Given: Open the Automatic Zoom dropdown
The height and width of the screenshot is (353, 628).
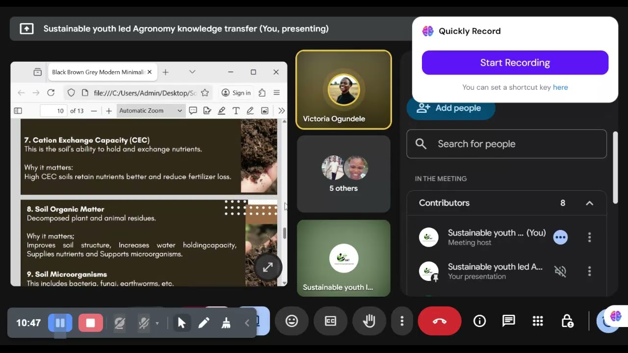Looking at the screenshot, I should point(151,111).
